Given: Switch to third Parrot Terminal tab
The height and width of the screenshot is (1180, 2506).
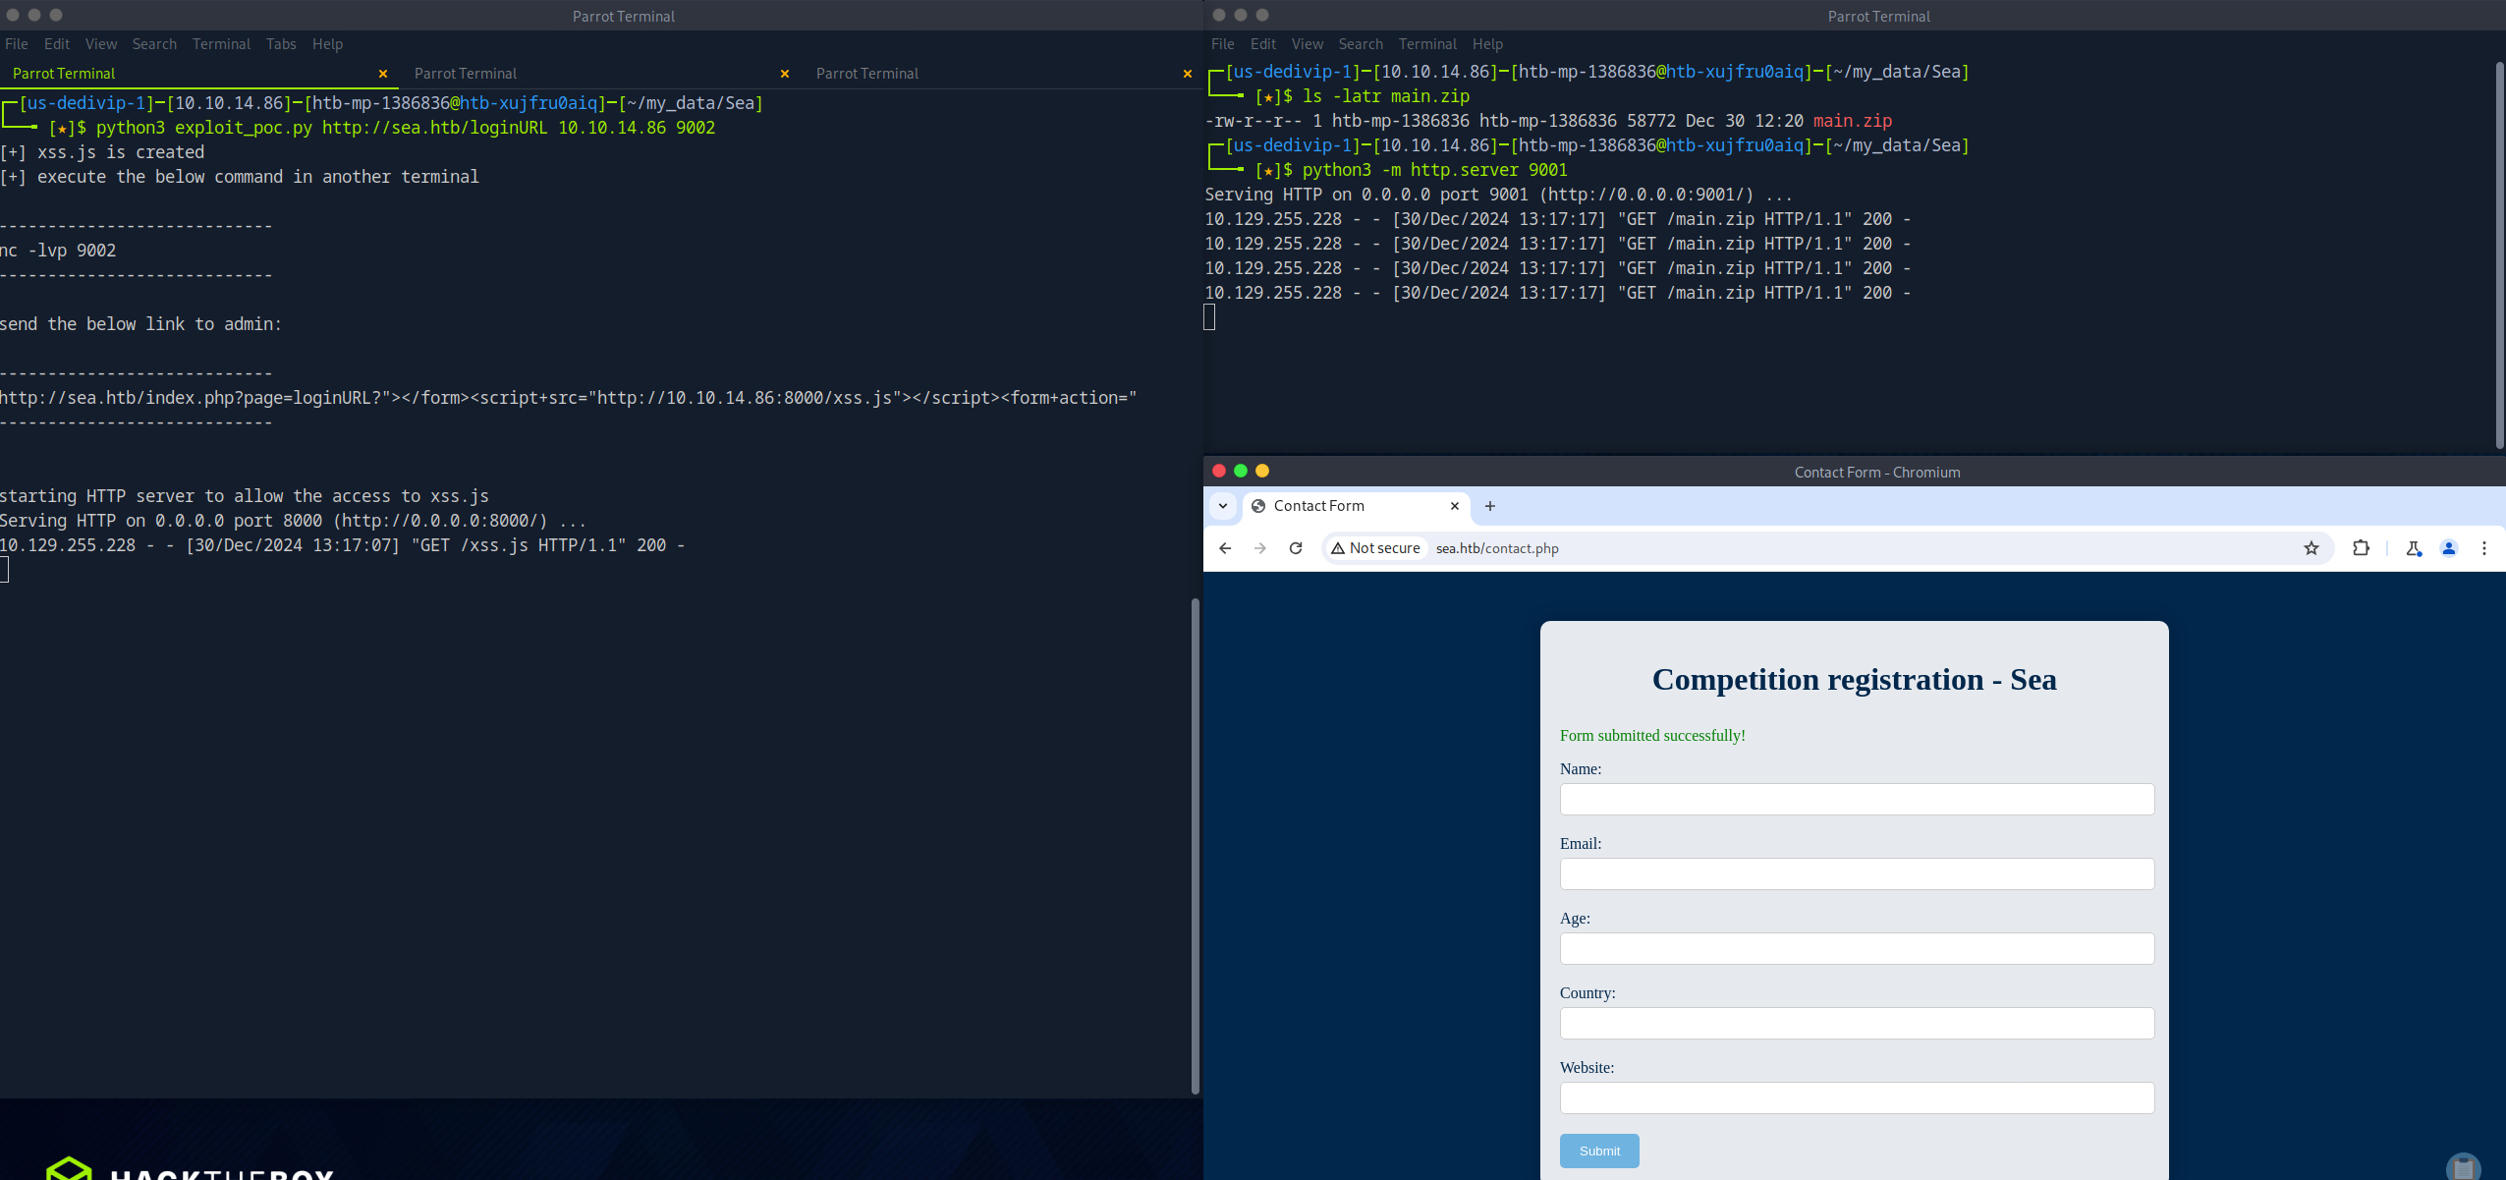Looking at the screenshot, I should click(x=867, y=74).
